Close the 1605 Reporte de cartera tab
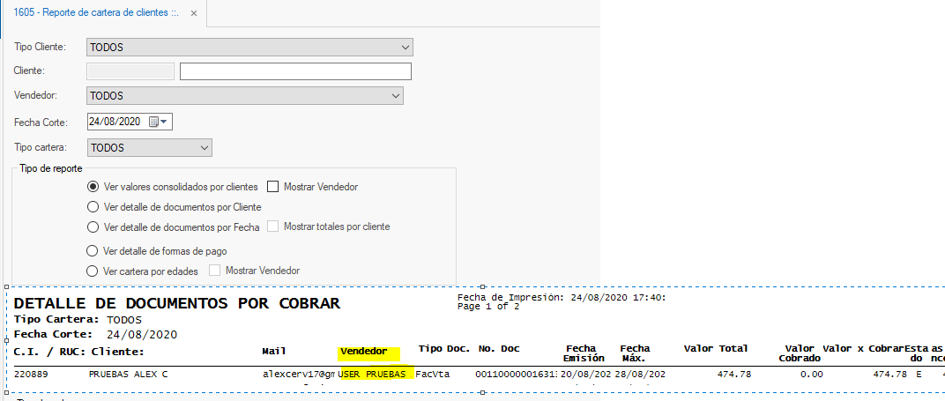Screen dimensions: 945x401 tap(194, 12)
